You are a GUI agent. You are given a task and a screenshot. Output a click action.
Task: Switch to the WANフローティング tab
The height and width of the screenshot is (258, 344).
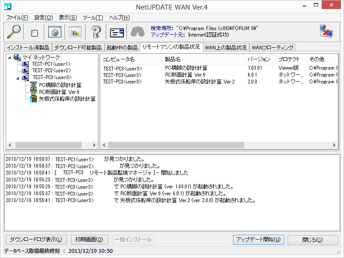273,47
